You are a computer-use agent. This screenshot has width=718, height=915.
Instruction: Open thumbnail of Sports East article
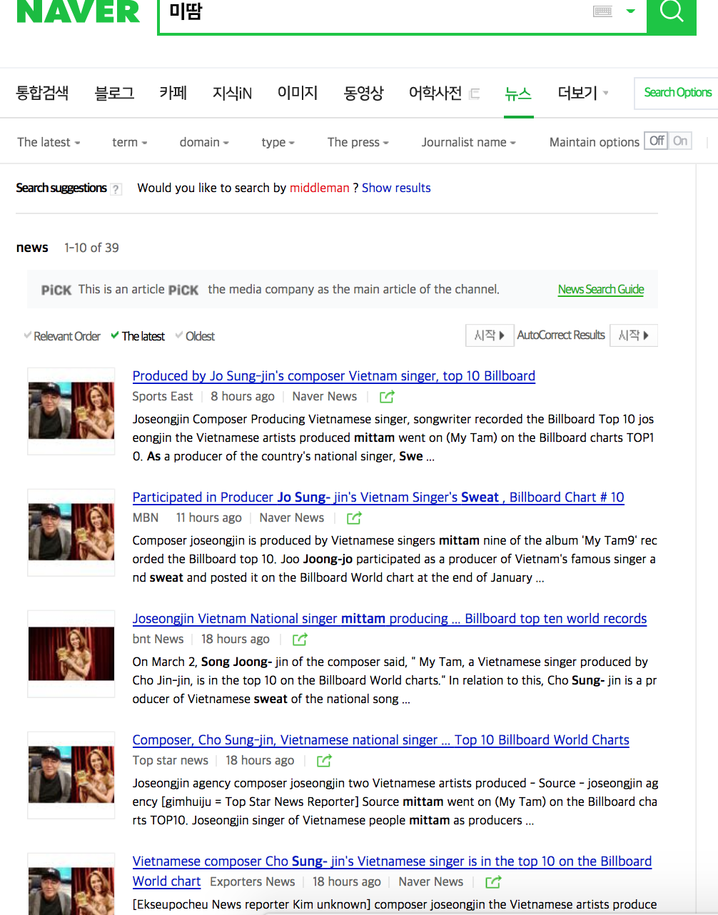[71, 411]
